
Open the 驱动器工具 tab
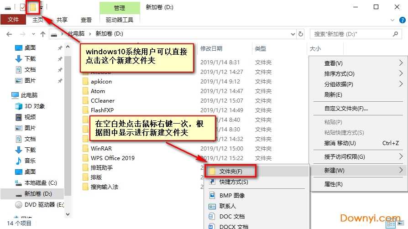pyautogui.click(x=120, y=20)
